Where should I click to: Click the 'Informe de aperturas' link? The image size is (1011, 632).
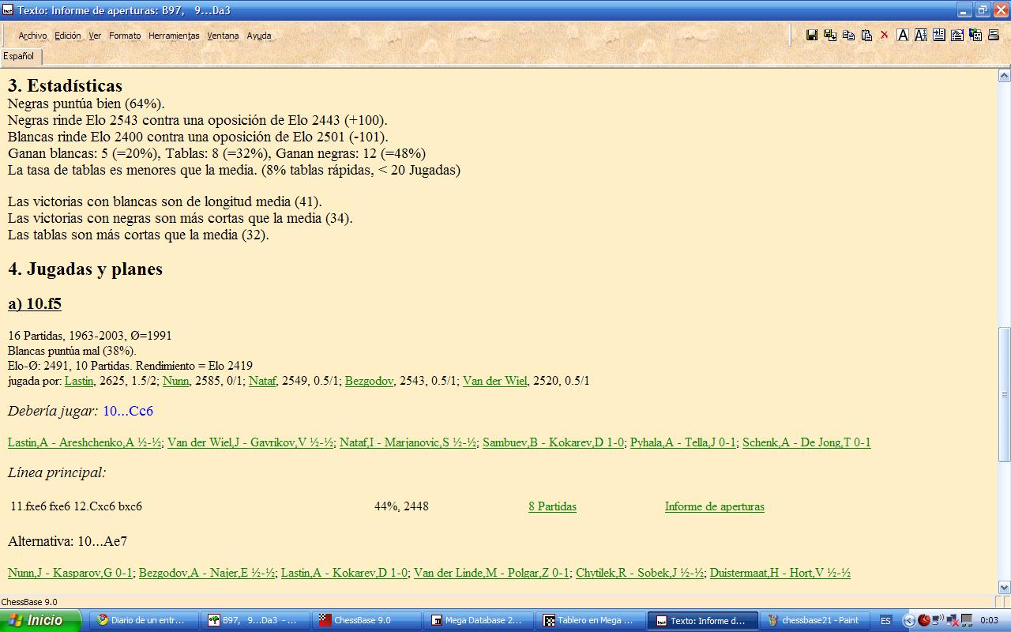pyautogui.click(x=714, y=506)
